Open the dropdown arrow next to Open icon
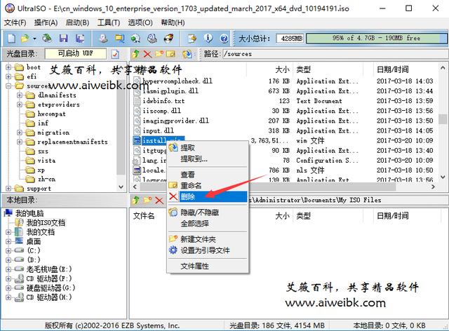 click(x=34, y=39)
